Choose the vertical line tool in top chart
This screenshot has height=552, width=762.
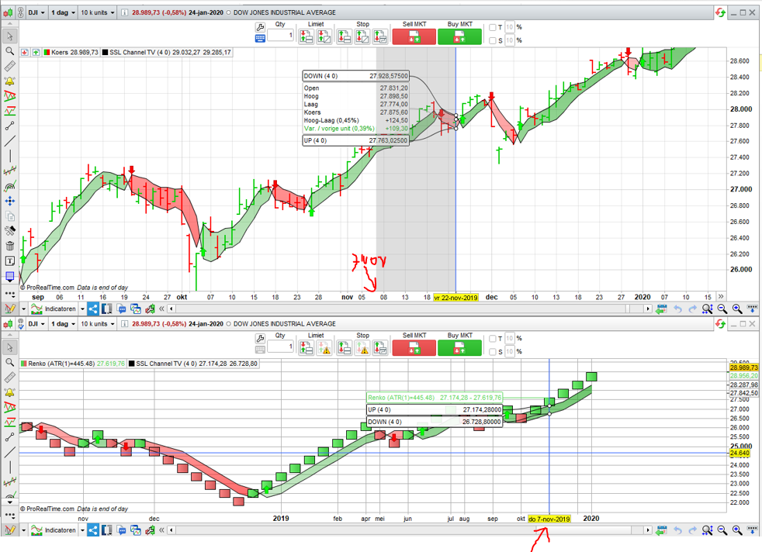(x=10, y=156)
